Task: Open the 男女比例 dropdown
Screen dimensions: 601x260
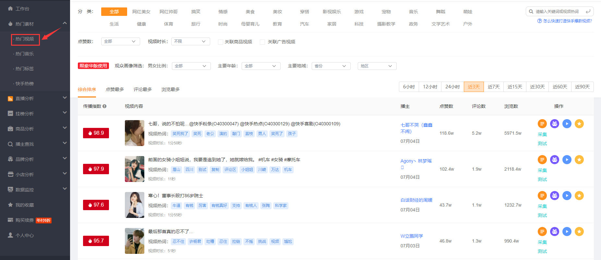Action: [191, 66]
